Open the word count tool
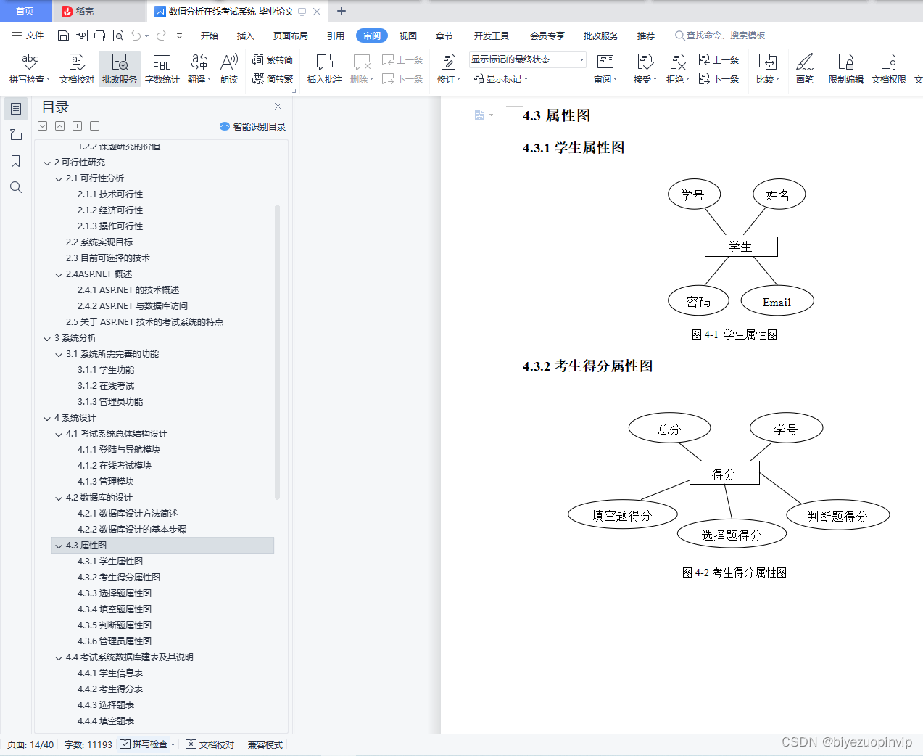This screenshot has height=756, width=923. [x=162, y=68]
